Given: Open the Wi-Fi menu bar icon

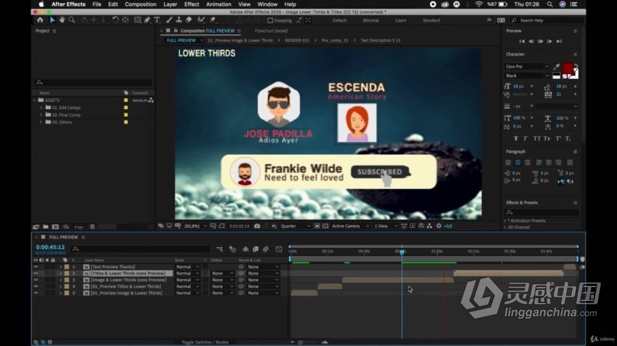Looking at the screenshot, I should 478,5.
